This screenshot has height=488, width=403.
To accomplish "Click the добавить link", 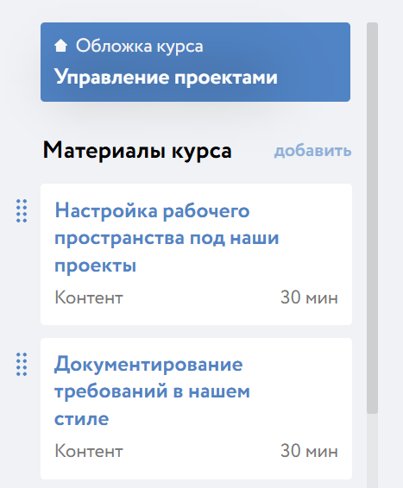I will click(312, 151).
